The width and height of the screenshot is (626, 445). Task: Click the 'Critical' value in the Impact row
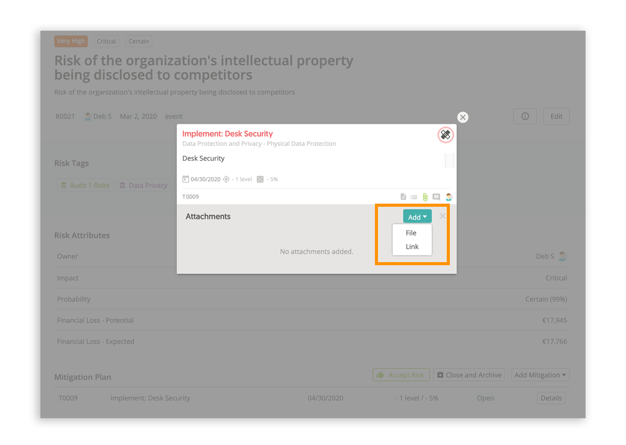(556, 278)
